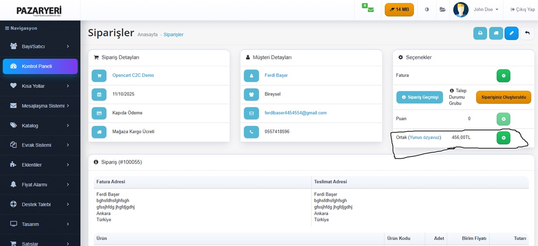The width and height of the screenshot is (538, 246).
Task: Click the print invoice icon button
Action: point(480,34)
